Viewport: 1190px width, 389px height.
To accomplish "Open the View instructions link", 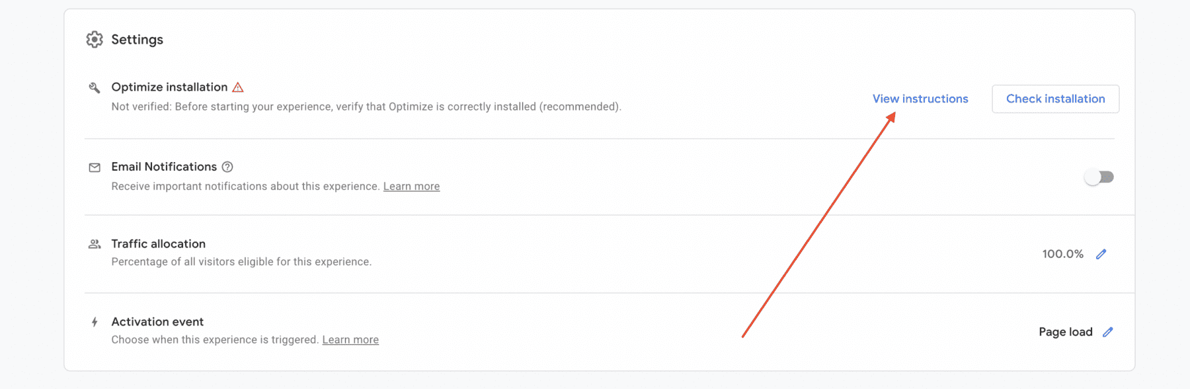I will (x=920, y=99).
